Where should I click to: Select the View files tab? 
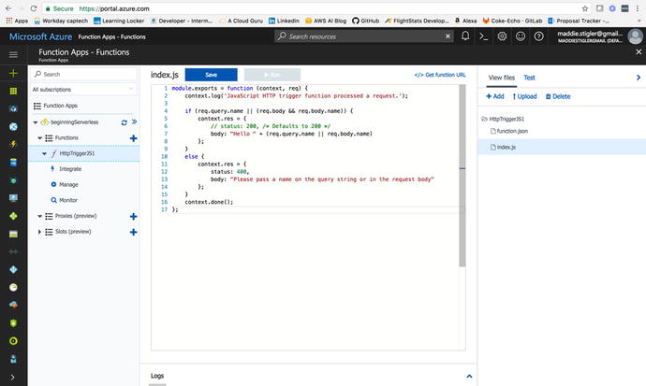click(502, 78)
